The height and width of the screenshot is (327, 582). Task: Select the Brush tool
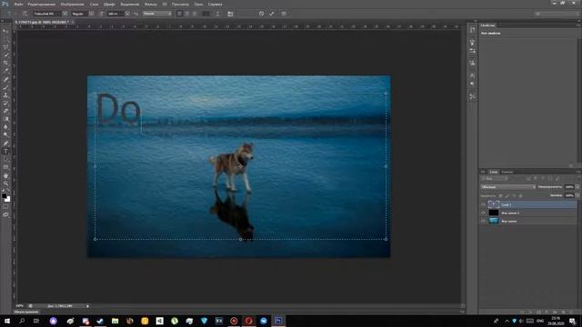pos(5,87)
